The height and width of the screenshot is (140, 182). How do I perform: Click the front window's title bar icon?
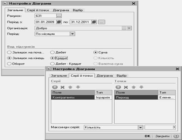49,69
